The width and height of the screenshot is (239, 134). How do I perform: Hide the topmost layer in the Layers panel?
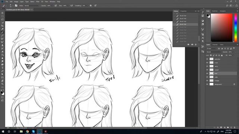coord(207,59)
